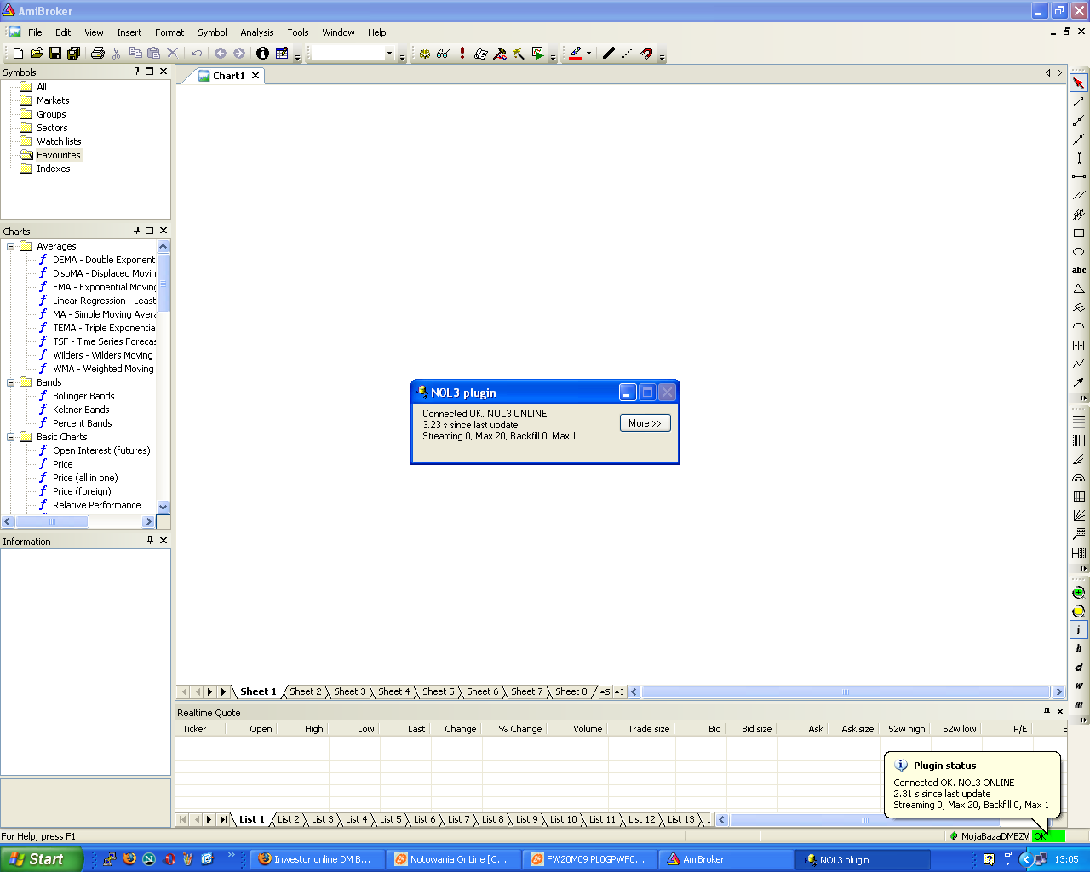Screen dimensions: 1090x872
Task: Select the Fibonacci arcs tool
Action: 1079,478
